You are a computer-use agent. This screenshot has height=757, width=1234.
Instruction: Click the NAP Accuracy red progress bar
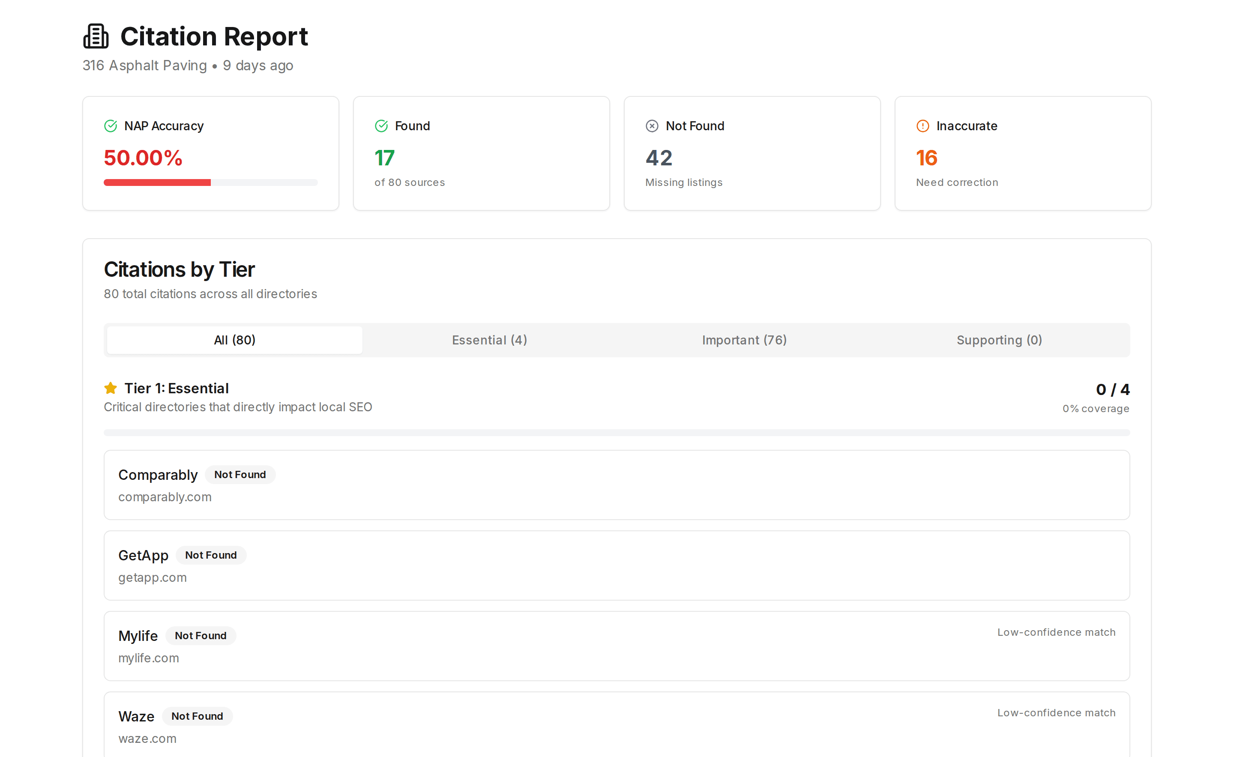click(x=210, y=183)
